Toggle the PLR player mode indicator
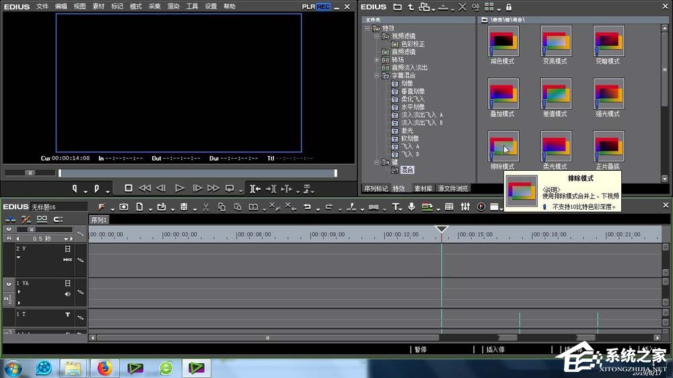 (308, 6)
